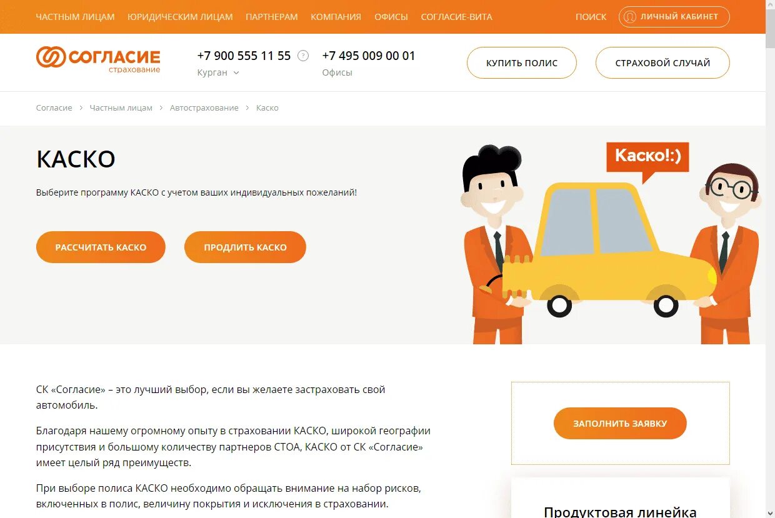Image resolution: width=775 pixels, height=518 pixels.
Task: Click the Согласие страхование logo
Action: tap(98, 59)
